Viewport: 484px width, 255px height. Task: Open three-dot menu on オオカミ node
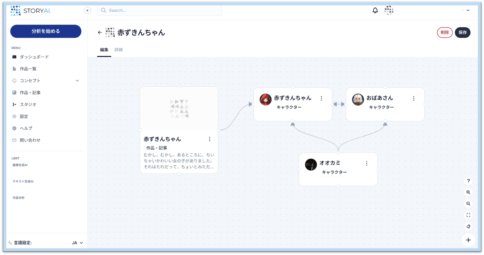[367, 163]
